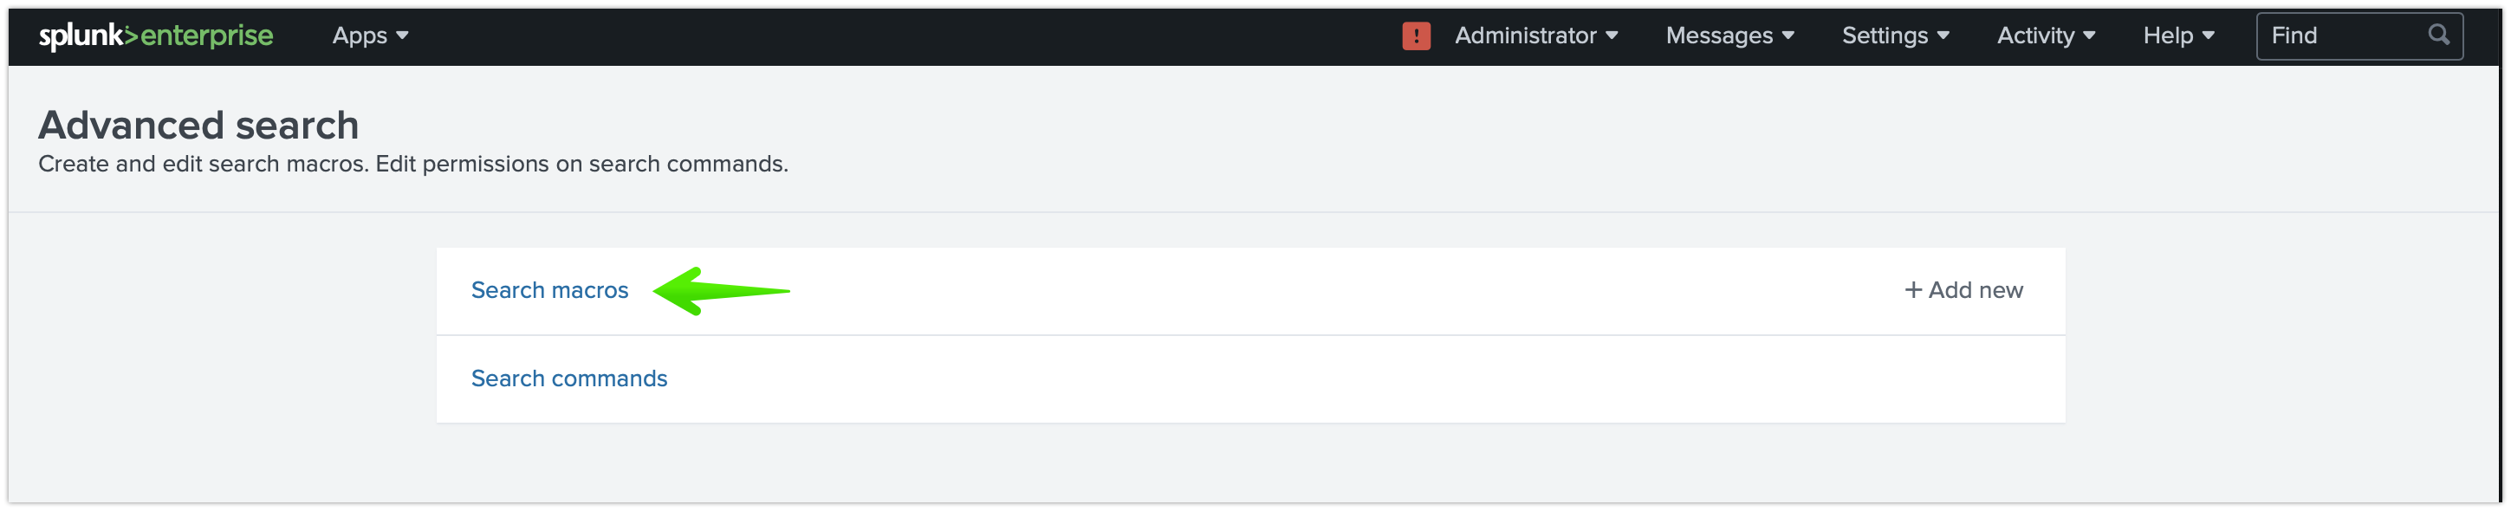Open the Settings menu
This screenshot has width=2511, height=511.
tap(1895, 36)
